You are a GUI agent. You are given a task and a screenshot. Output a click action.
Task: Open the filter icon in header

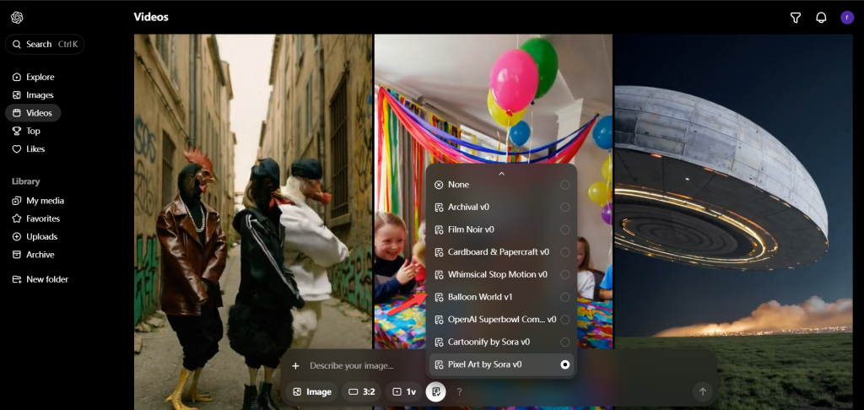click(795, 18)
